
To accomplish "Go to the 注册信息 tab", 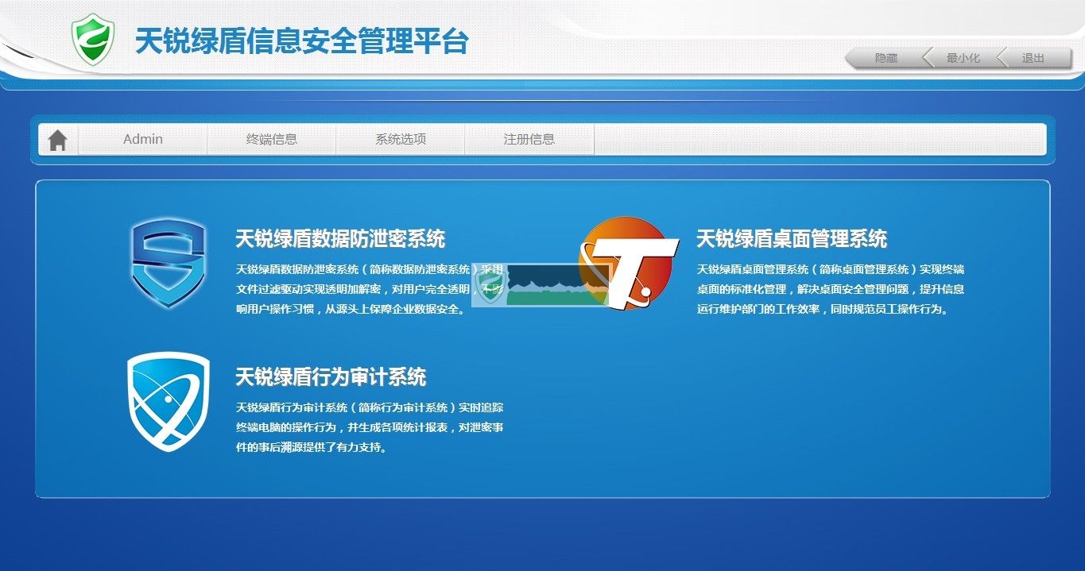I will coord(529,139).
